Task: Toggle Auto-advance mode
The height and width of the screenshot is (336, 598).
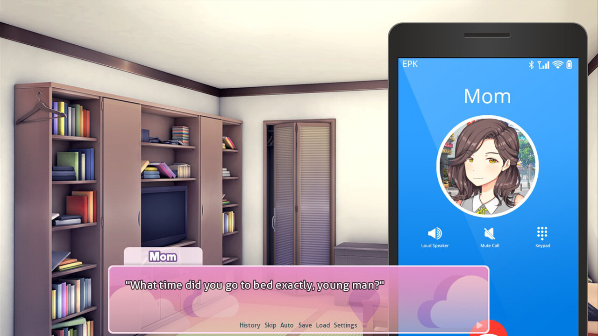Action: click(287, 325)
